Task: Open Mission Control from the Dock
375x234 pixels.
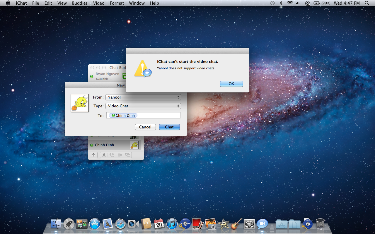Action: click(82, 224)
